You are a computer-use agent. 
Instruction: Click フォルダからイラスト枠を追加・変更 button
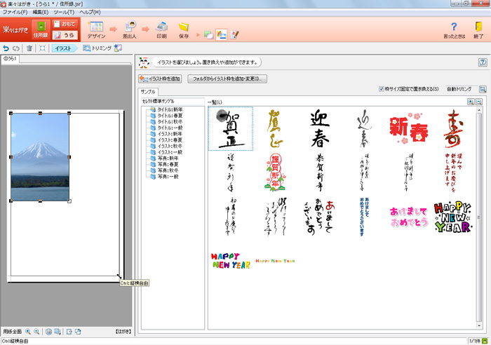(227, 79)
